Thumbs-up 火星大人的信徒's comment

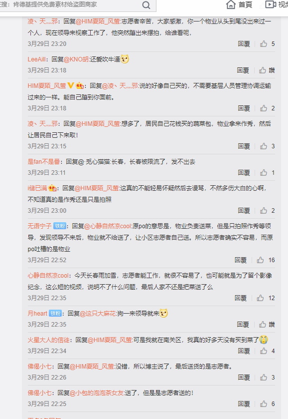(264, 351)
